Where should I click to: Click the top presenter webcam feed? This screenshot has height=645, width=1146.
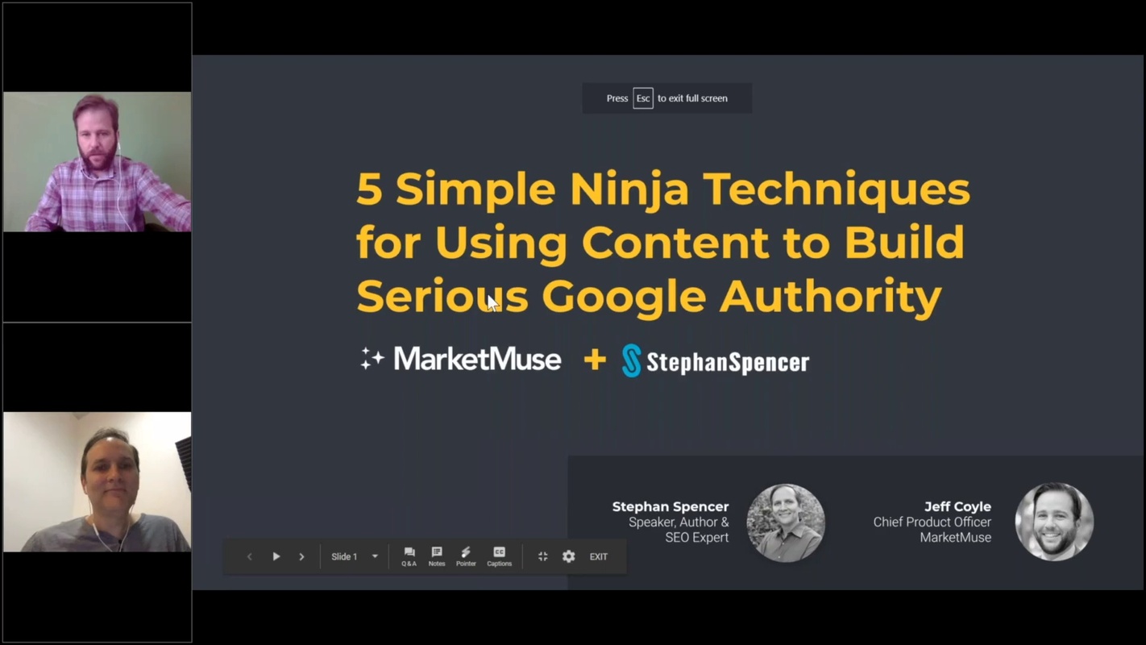[96, 161]
